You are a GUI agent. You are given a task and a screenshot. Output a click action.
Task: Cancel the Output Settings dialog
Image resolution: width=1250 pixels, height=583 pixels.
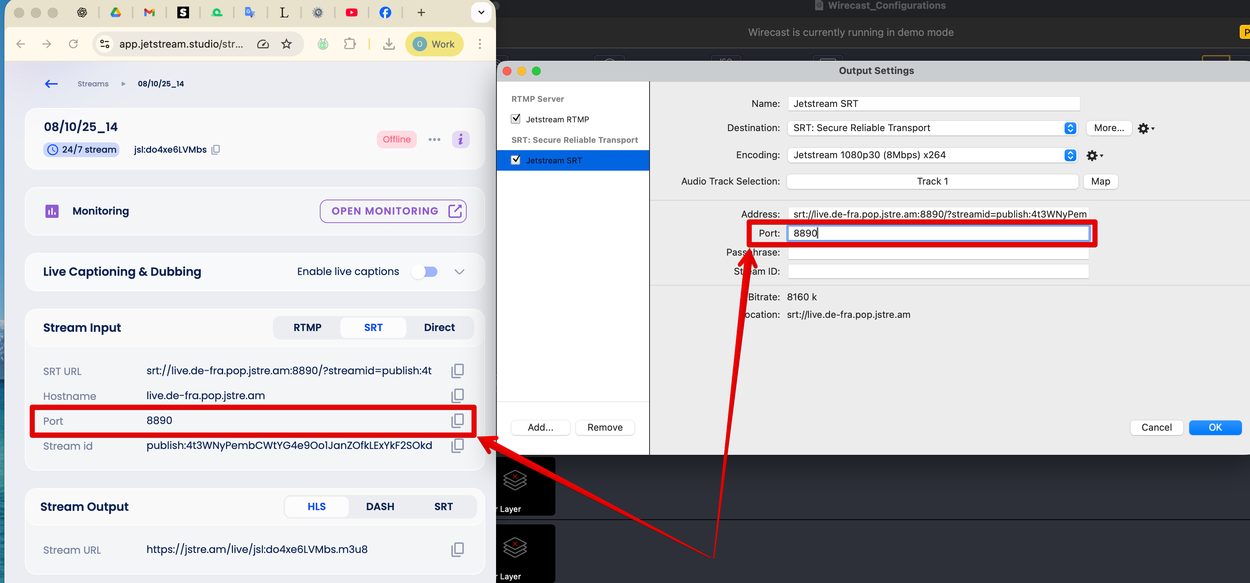pyautogui.click(x=1156, y=427)
